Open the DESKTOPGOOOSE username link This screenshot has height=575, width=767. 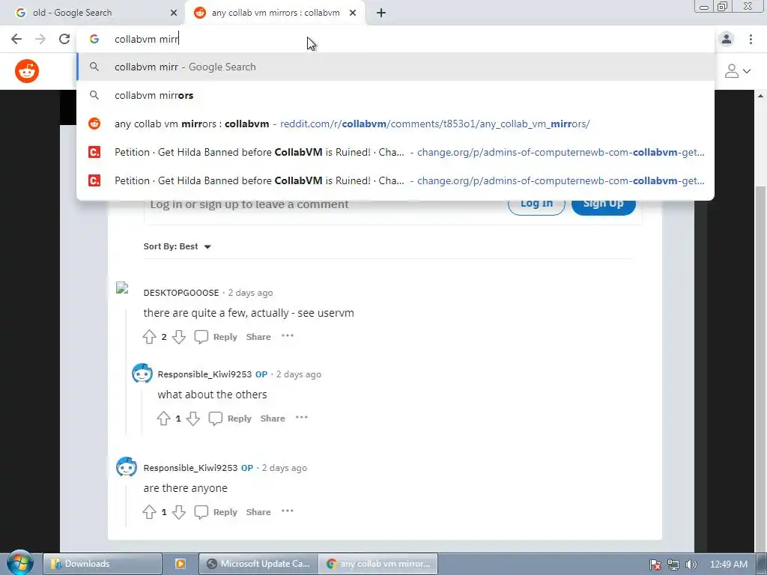pyautogui.click(x=181, y=293)
